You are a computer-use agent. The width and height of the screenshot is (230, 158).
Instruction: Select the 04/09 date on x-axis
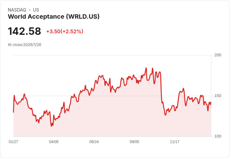54,142
